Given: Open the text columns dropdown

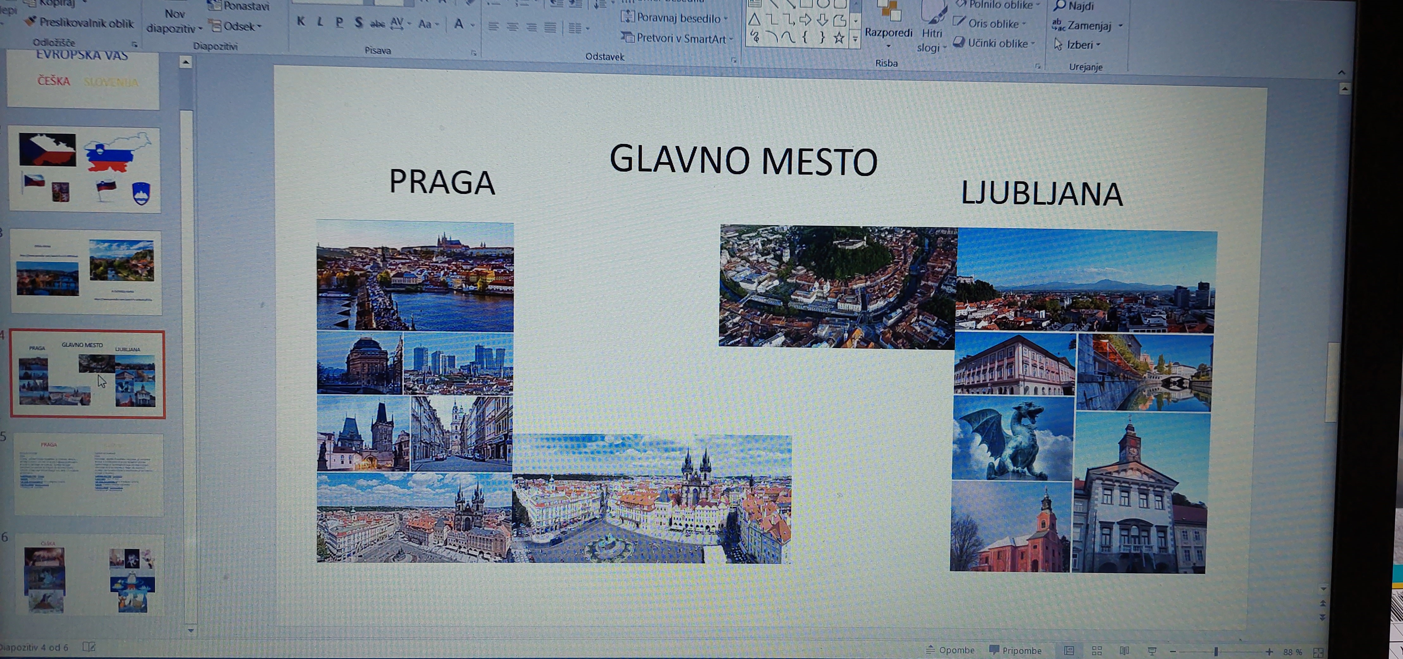Looking at the screenshot, I should [x=579, y=28].
